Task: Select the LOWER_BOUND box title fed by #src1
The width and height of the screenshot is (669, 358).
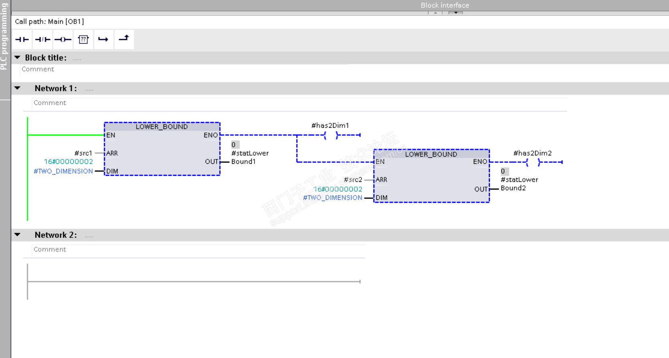Action: (x=162, y=127)
